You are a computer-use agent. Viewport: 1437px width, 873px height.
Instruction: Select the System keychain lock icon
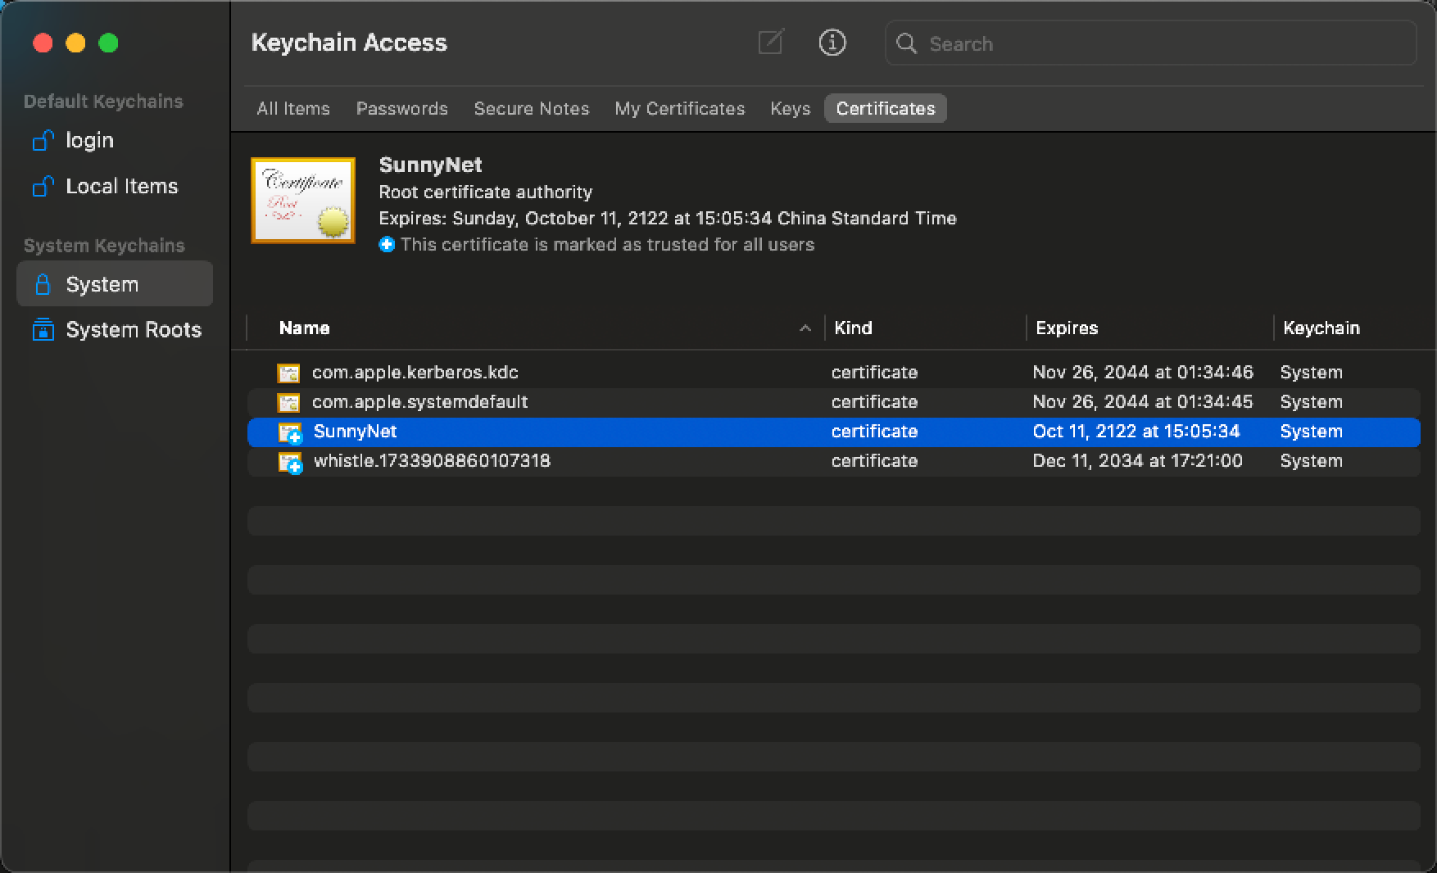pyautogui.click(x=43, y=284)
